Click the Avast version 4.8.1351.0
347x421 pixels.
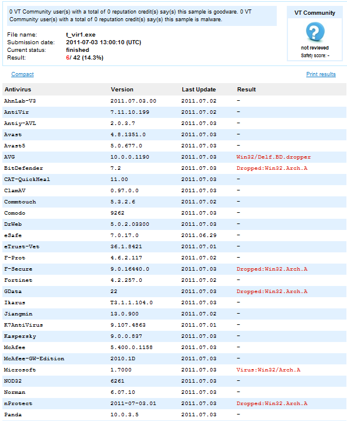[x=128, y=135]
